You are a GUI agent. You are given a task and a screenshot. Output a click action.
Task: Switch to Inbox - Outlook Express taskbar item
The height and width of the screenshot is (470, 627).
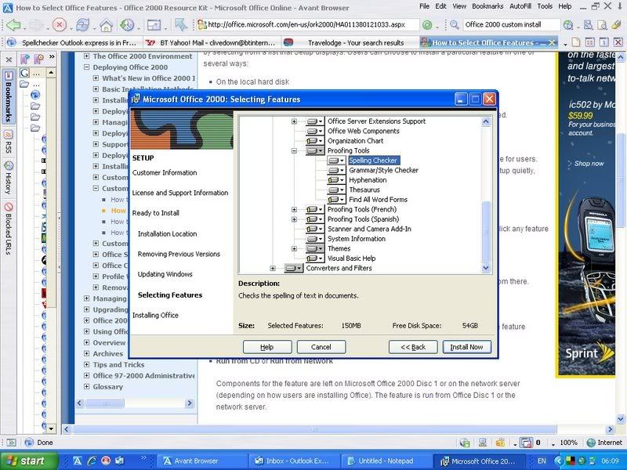coord(295,461)
